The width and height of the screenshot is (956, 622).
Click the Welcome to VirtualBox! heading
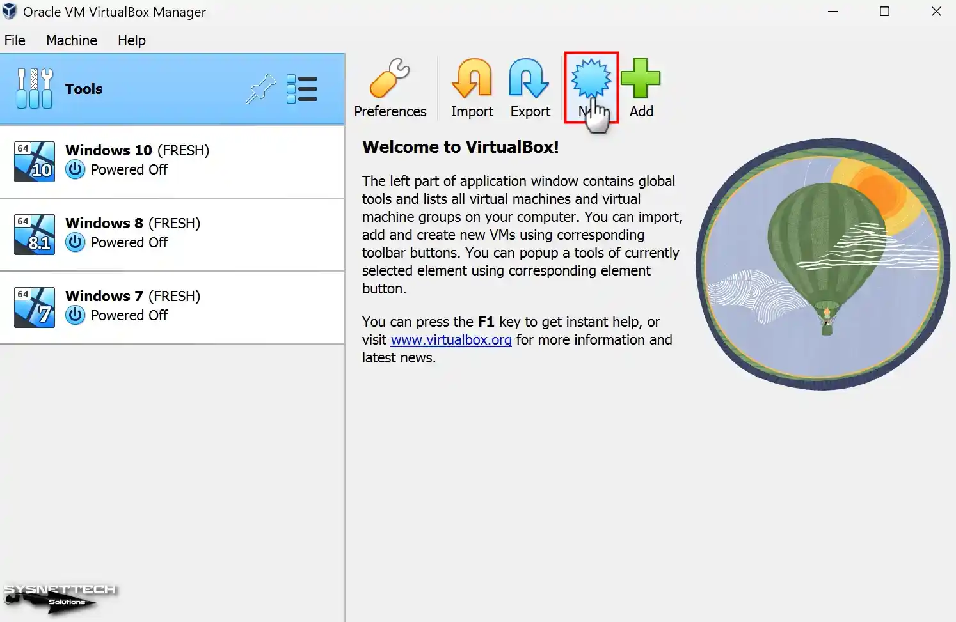[461, 147]
